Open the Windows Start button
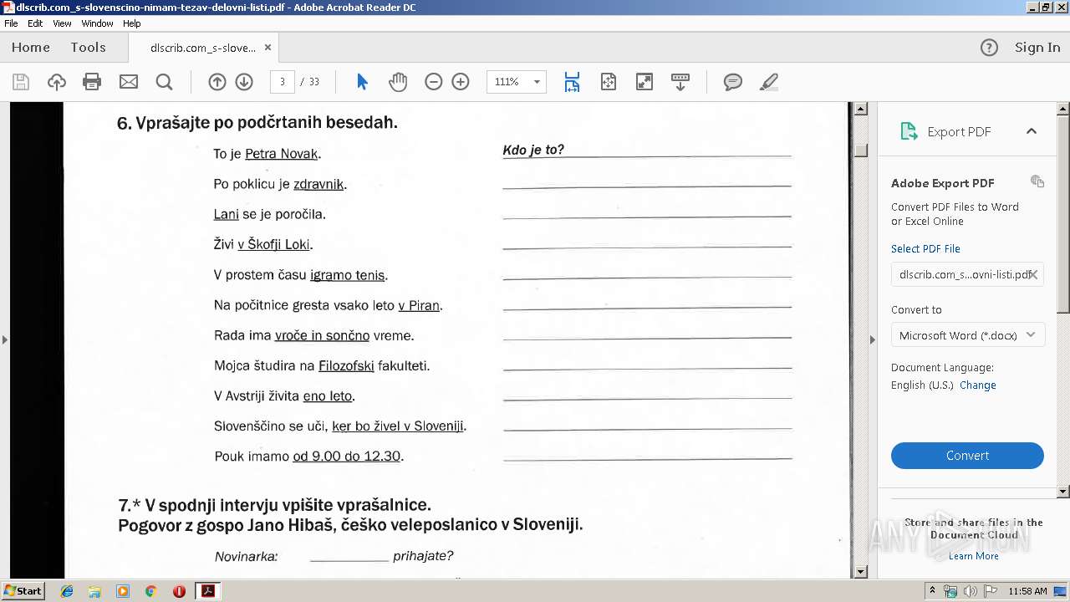The height and width of the screenshot is (602, 1070). point(23,591)
